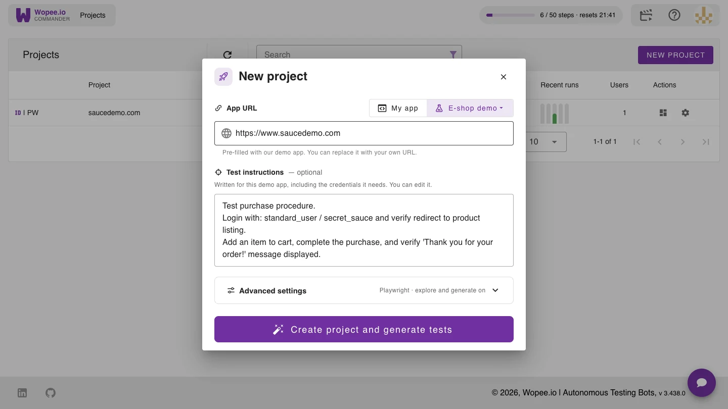Open the rows per page dropdown

(545, 142)
